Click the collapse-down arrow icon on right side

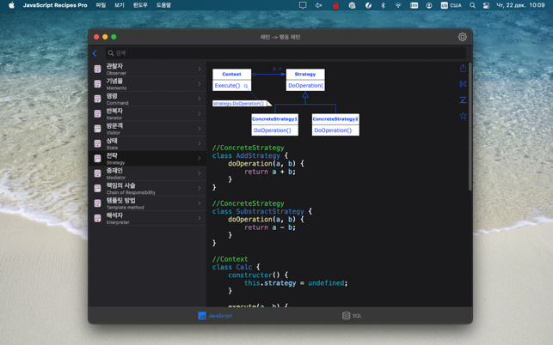[463, 100]
